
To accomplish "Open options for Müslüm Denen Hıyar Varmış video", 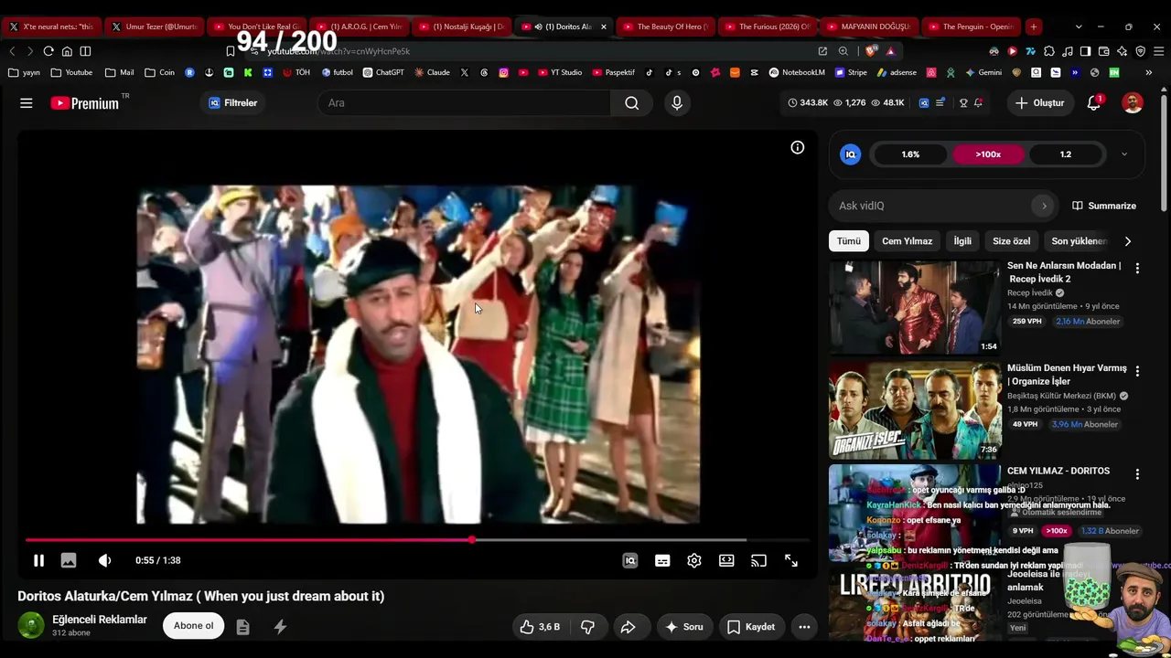I will 1137,371.
